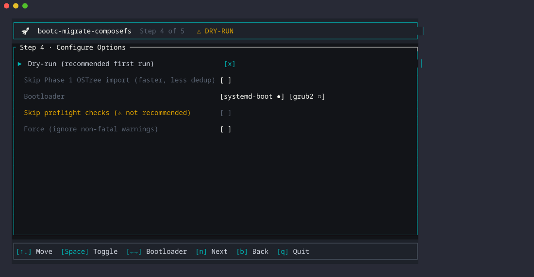Select the systemd-boot bootloader option
This screenshot has height=277, width=534.
coord(252,96)
